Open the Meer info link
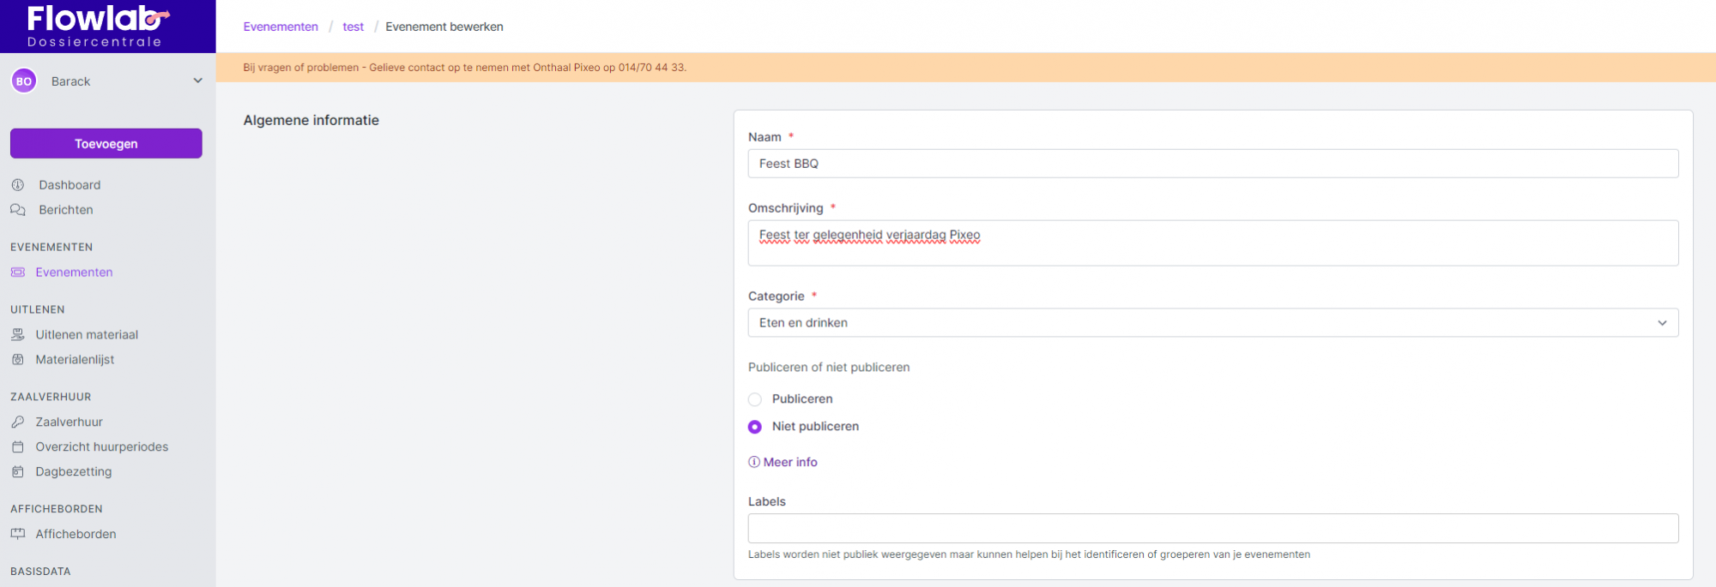The height and width of the screenshot is (587, 1716). pos(789,462)
